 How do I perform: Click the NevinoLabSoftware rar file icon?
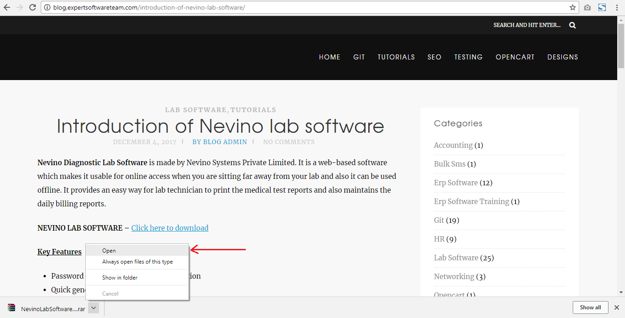[11, 308]
